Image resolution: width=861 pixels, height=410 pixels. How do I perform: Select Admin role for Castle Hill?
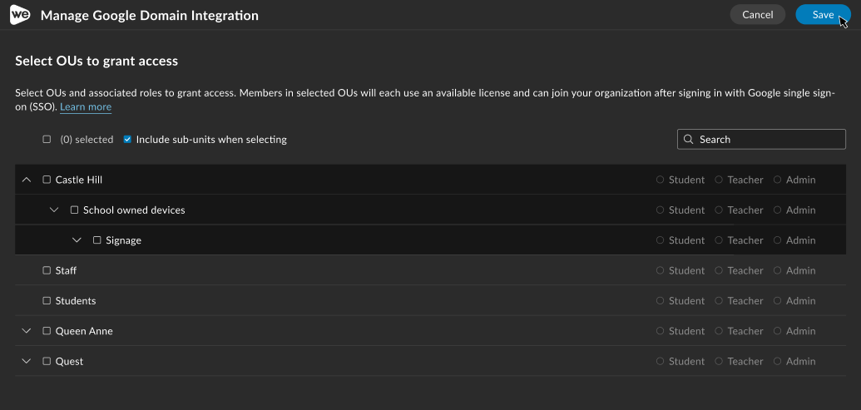coord(778,180)
